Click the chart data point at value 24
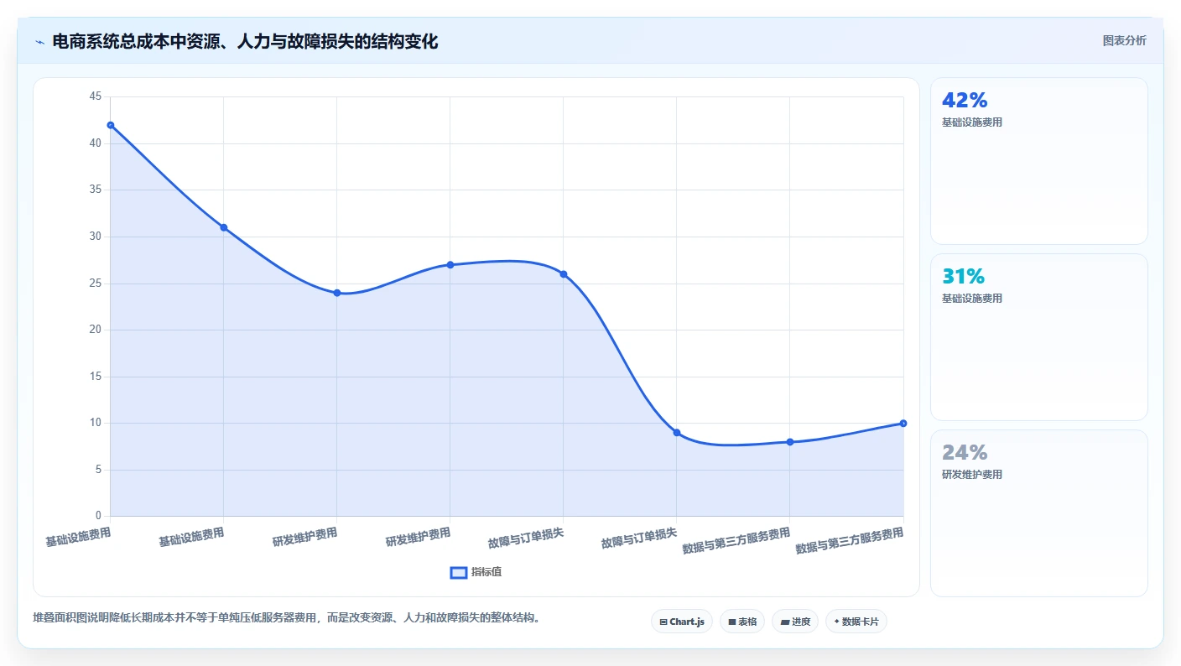 coord(337,293)
